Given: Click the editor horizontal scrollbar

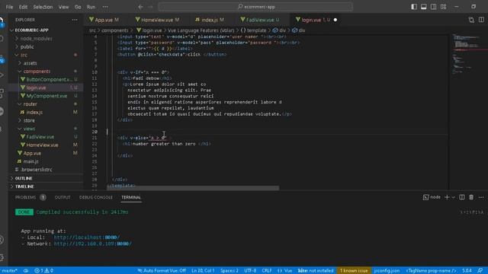Looking at the screenshot, I should pyautogui.click(x=193, y=188).
